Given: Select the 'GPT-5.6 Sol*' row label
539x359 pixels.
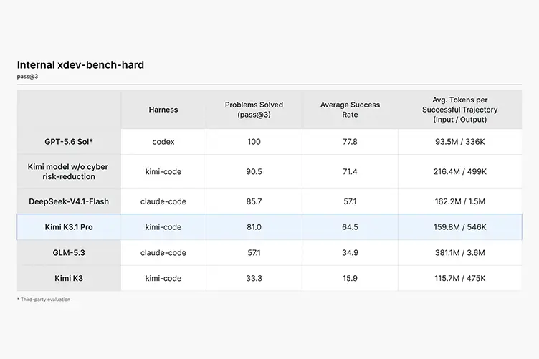Looking at the screenshot, I should click(x=69, y=142).
